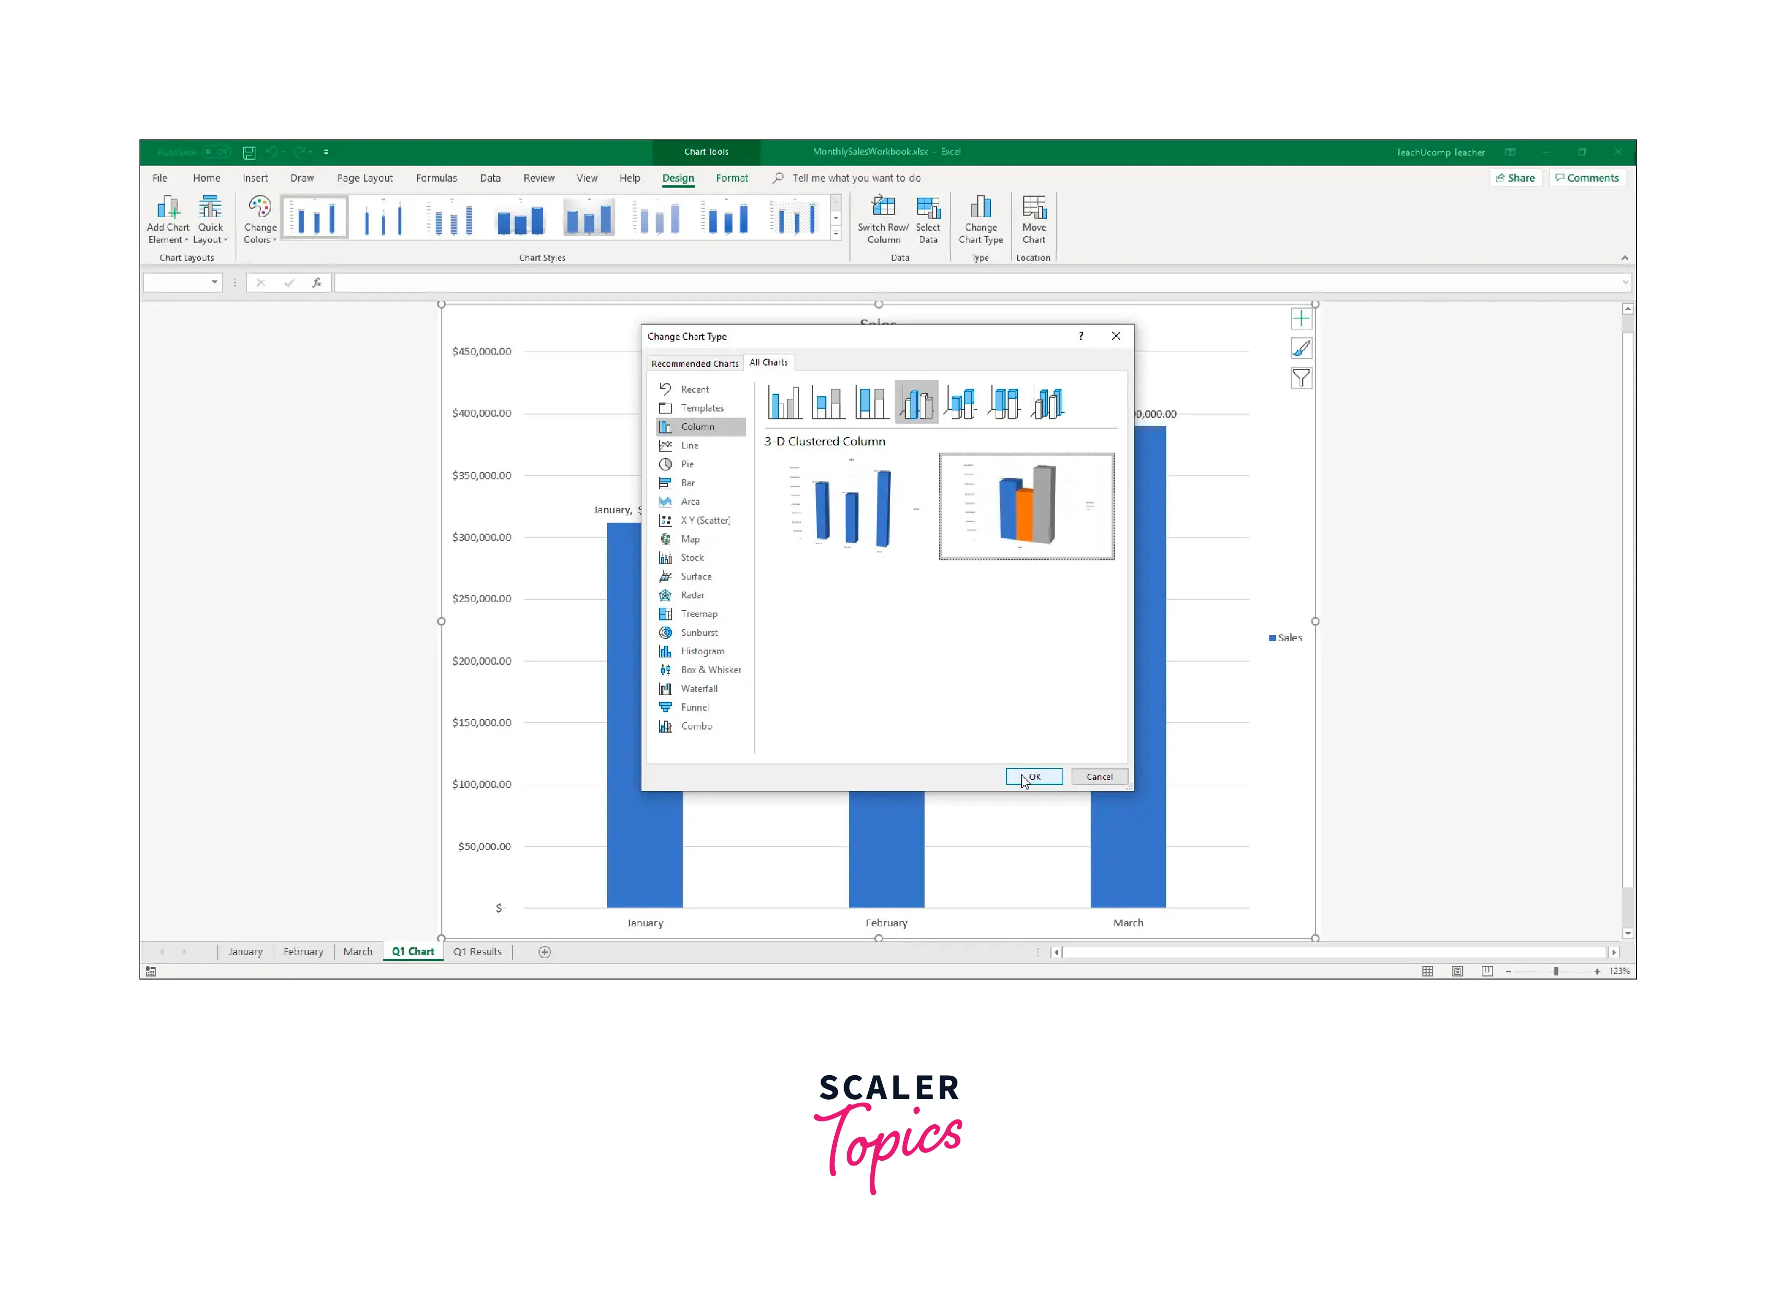Click Cancel in the dialog

[x=1099, y=777]
